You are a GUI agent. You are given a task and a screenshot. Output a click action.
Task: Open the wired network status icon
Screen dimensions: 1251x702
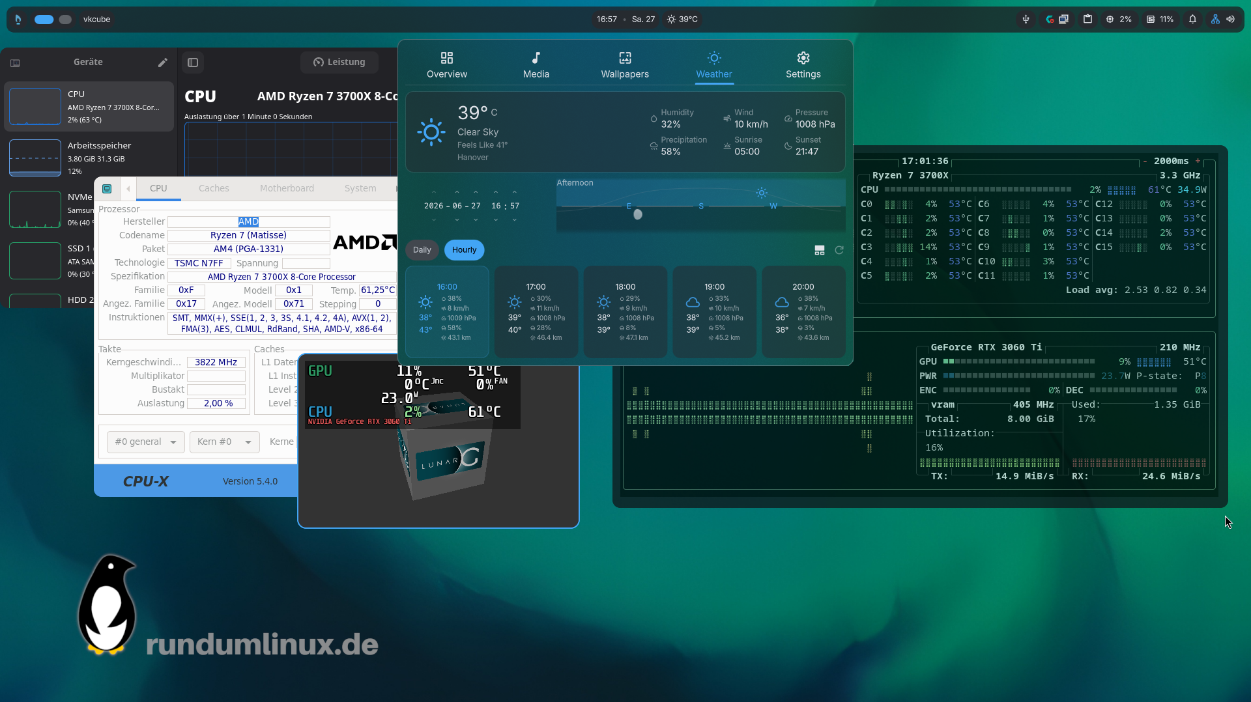point(1215,20)
